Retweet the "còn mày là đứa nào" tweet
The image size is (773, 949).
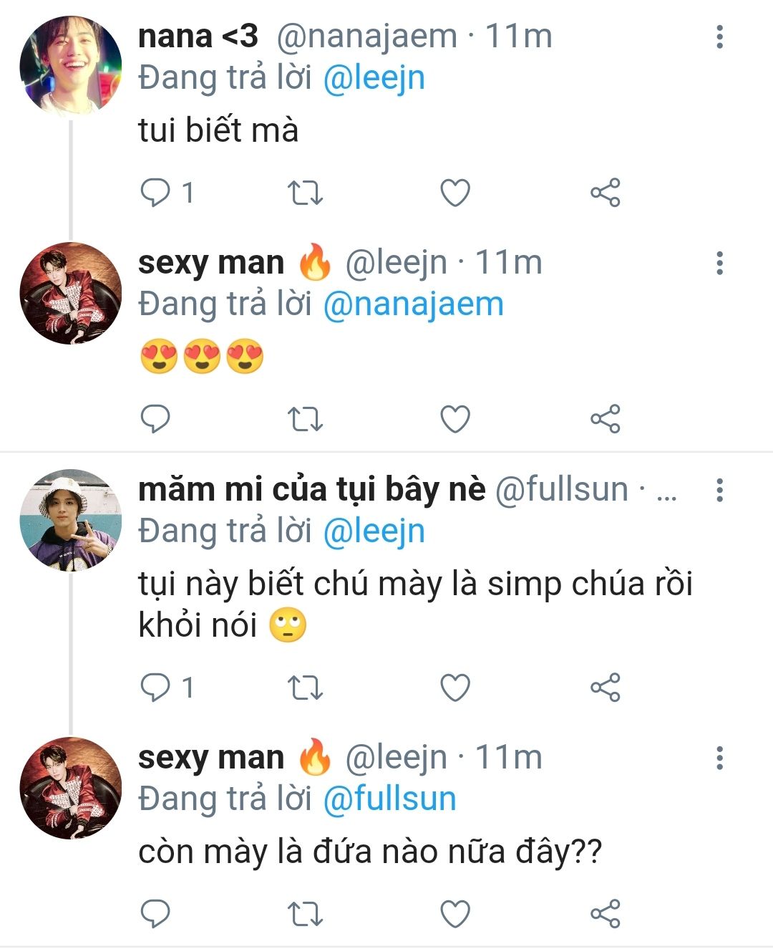(x=305, y=914)
